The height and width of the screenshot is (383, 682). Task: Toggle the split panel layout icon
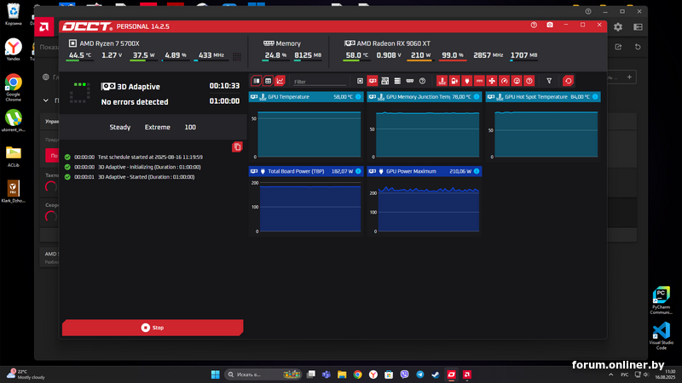(x=257, y=81)
